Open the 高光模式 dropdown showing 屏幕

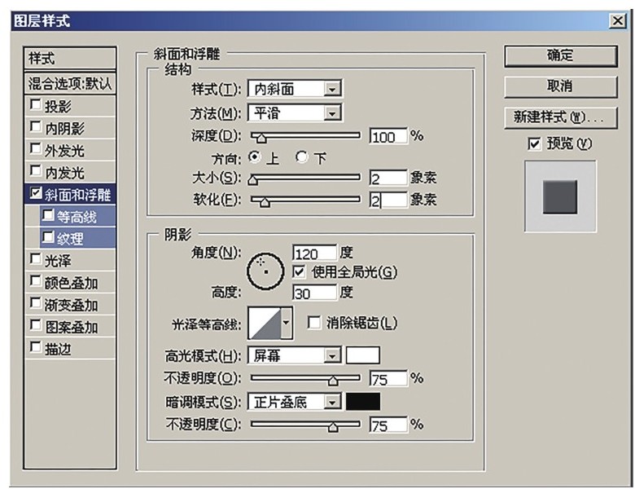coord(295,355)
